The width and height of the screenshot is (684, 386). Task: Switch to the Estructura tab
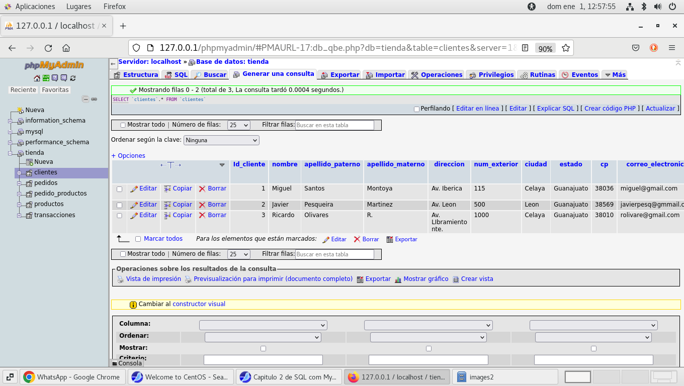(135, 74)
